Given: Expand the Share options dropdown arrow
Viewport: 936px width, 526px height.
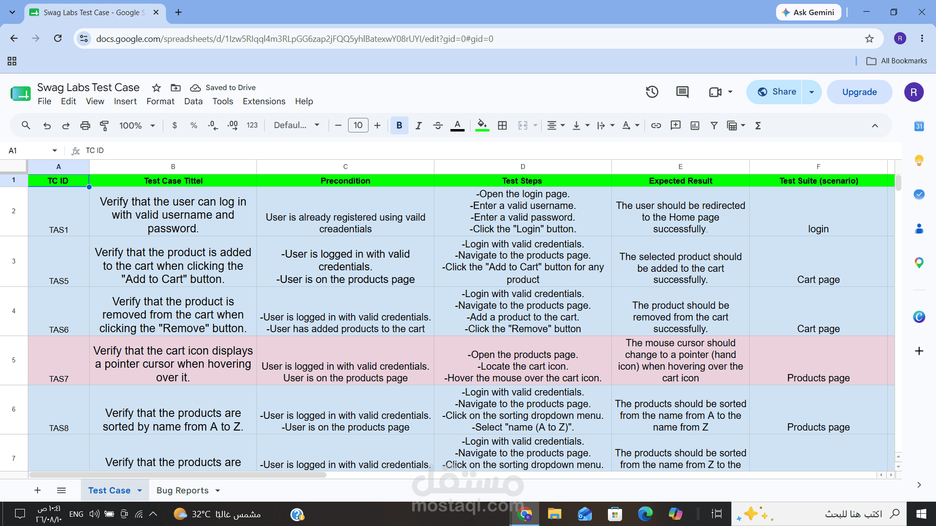Looking at the screenshot, I should point(812,92).
